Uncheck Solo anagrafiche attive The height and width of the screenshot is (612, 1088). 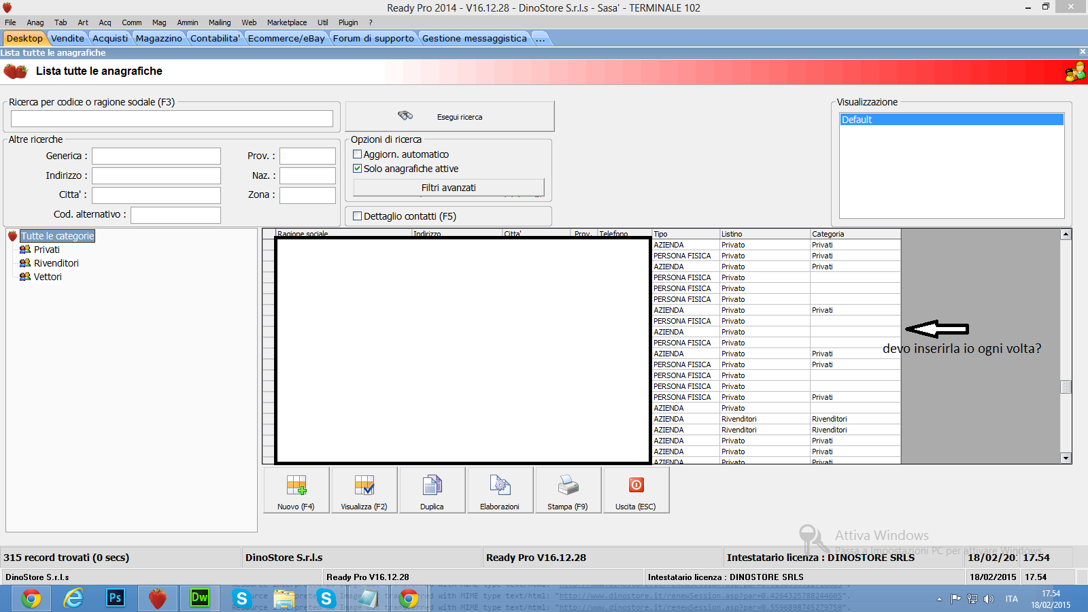click(x=357, y=169)
